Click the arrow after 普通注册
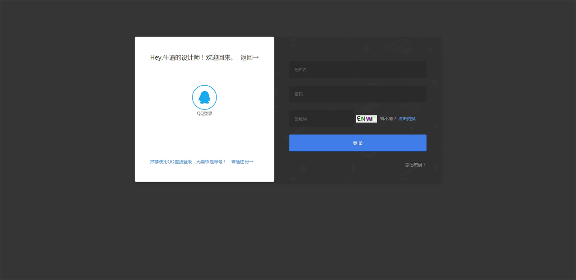 251,162
